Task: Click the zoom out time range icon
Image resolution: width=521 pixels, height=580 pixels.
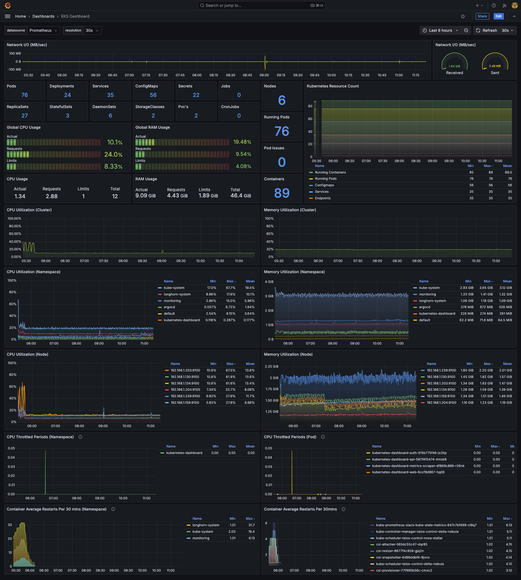Action: click(466, 30)
